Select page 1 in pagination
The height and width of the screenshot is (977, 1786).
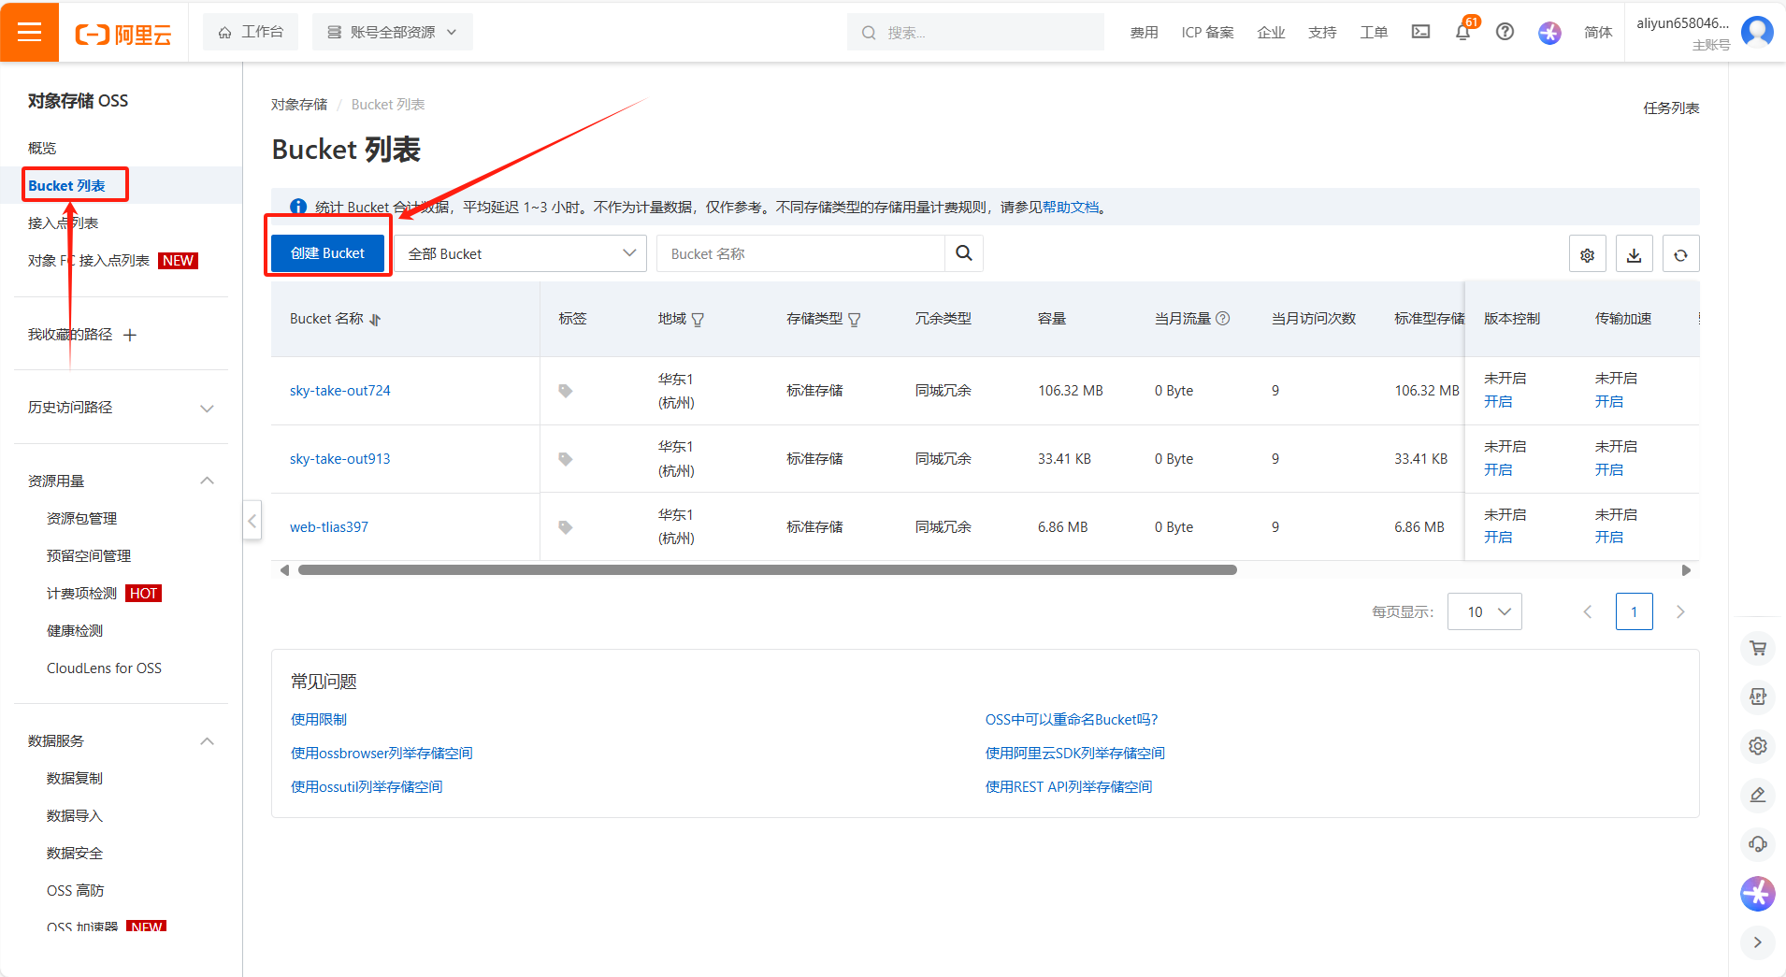pyautogui.click(x=1634, y=611)
